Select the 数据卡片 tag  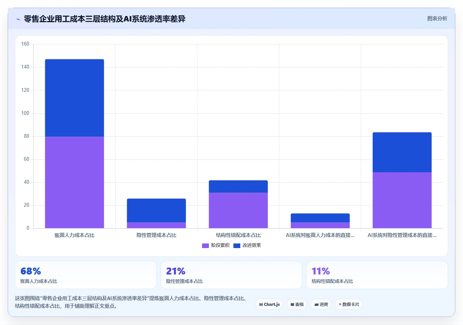click(x=349, y=304)
